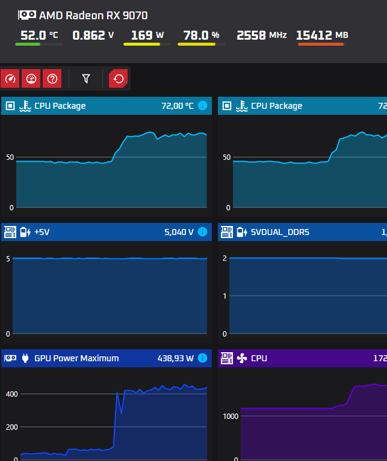Click the GPU Power Maximum graph
This screenshot has width=387, height=461.
(x=113, y=419)
